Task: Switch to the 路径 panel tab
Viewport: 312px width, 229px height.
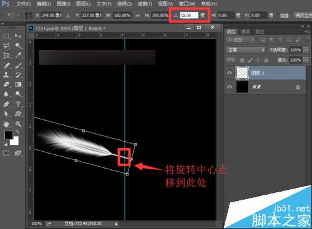Action: click(260, 32)
